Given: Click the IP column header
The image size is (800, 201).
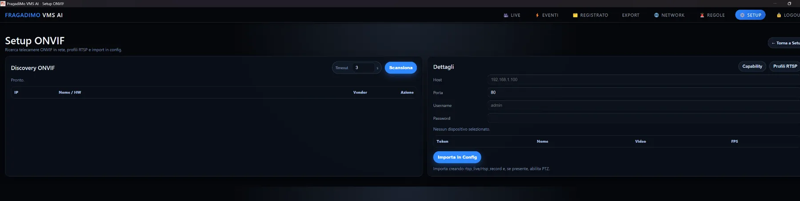Looking at the screenshot, I should point(16,93).
